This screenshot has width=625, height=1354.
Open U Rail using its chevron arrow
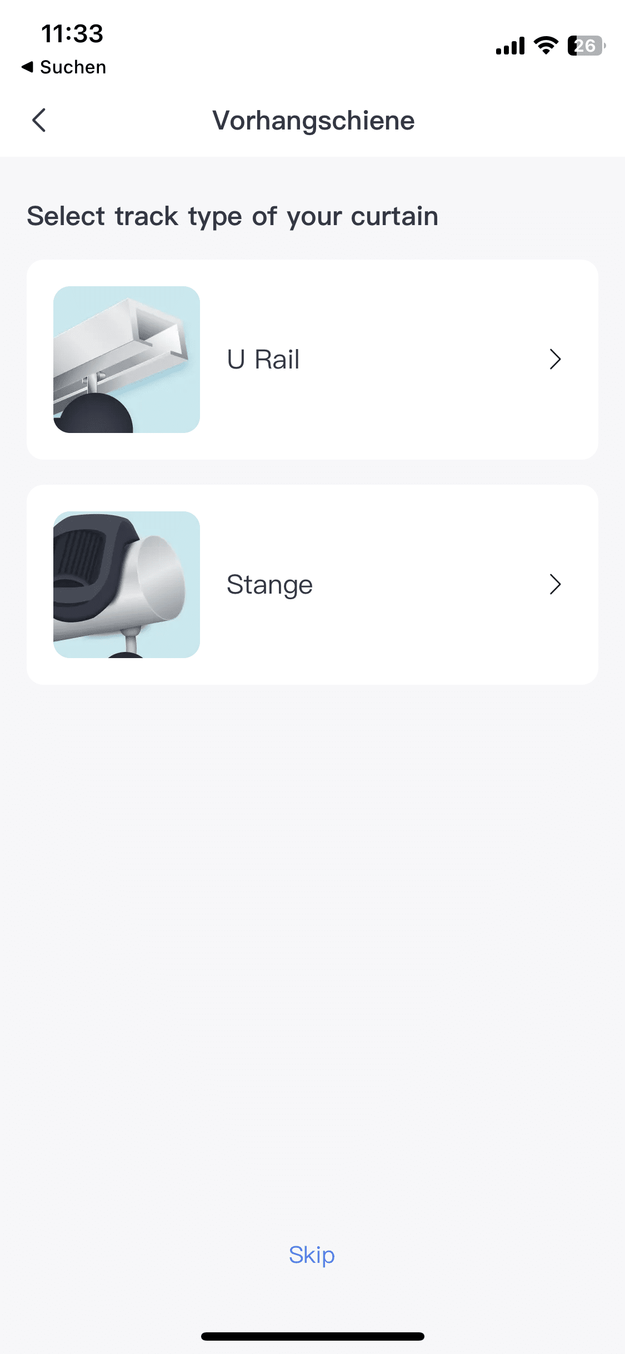tap(555, 360)
